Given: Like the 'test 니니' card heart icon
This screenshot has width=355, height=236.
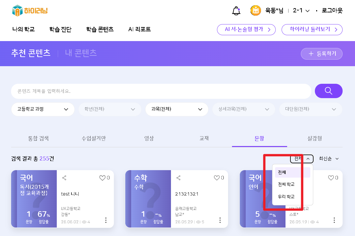Looking at the screenshot, I should pyautogui.click(x=102, y=178).
